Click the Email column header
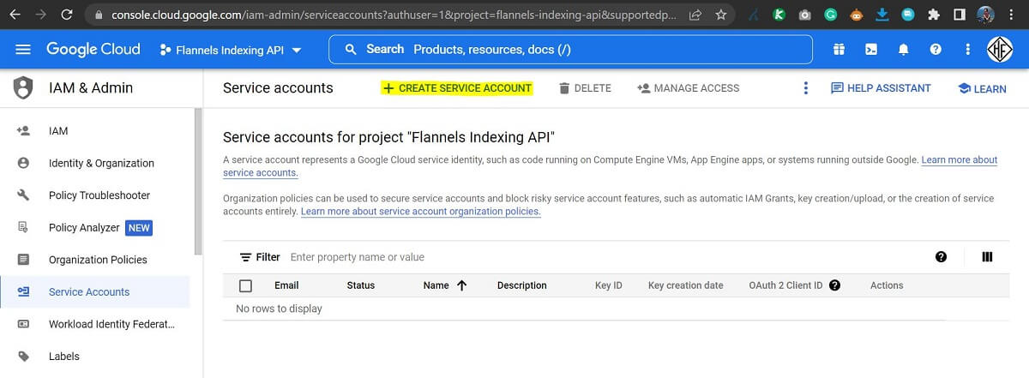This screenshot has width=1029, height=378. tap(286, 285)
